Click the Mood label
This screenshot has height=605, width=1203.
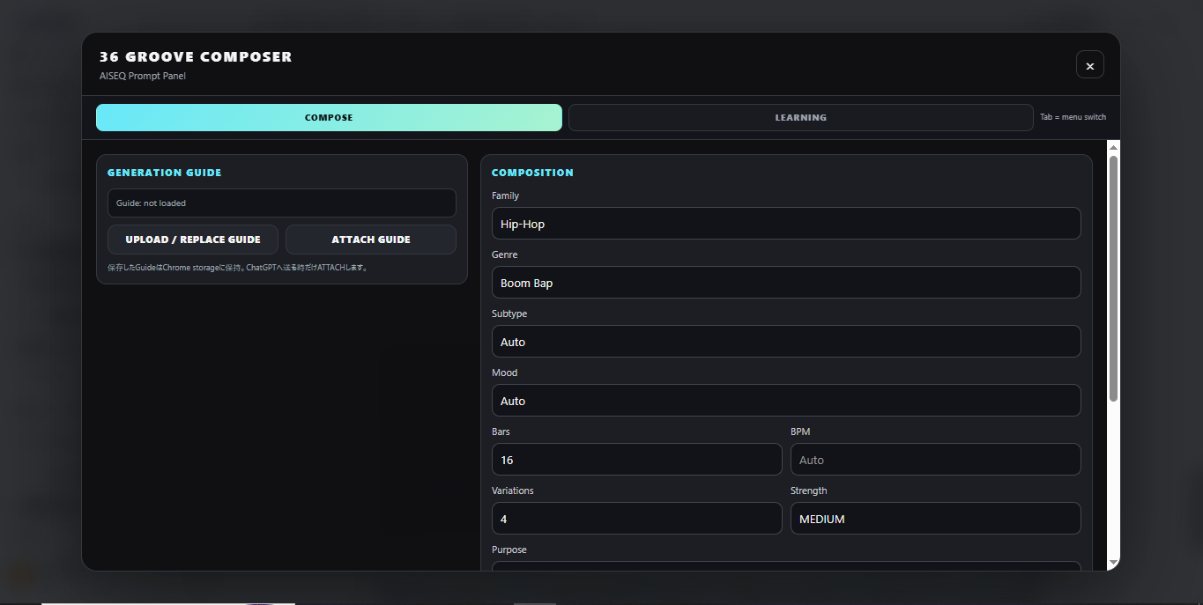[x=506, y=373]
